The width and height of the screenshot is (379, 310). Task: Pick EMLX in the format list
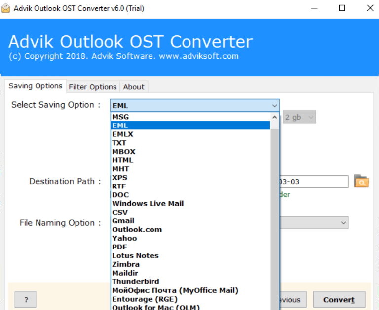point(190,134)
